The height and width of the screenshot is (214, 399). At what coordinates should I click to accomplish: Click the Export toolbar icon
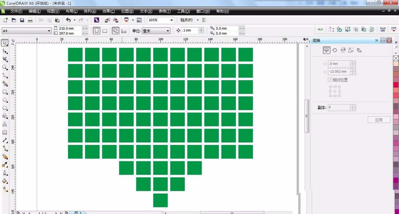point(116,20)
